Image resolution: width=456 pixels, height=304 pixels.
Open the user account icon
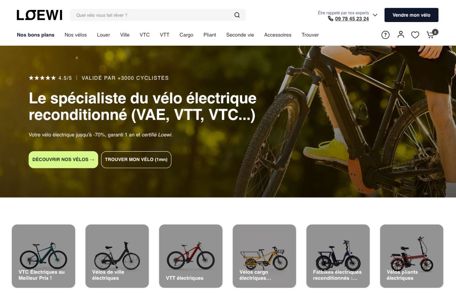tap(401, 35)
